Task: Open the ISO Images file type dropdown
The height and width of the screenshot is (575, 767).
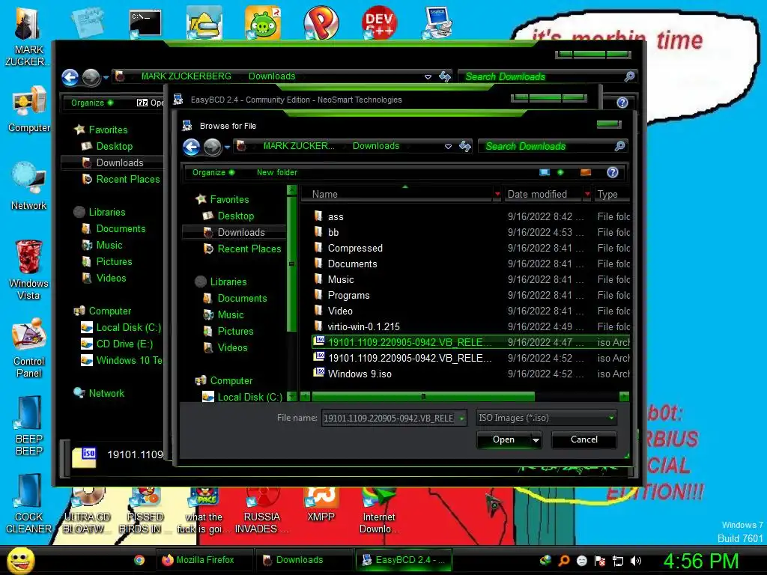Action: point(546,418)
